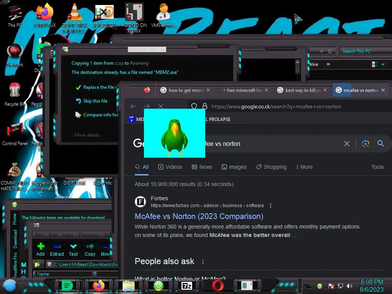Open VMOTechnic desktop icon
Image resolution: width=392 pixels, height=294 pixels.
[x=163, y=15]
